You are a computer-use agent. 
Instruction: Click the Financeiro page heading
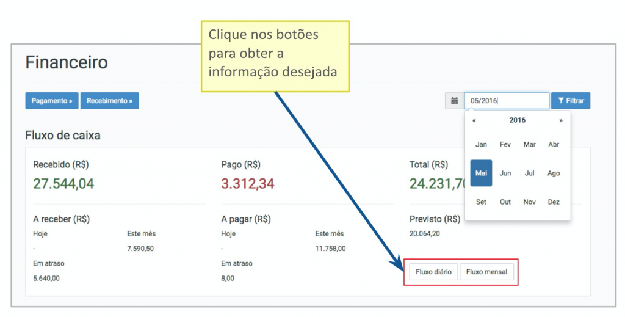click(67, 62)
